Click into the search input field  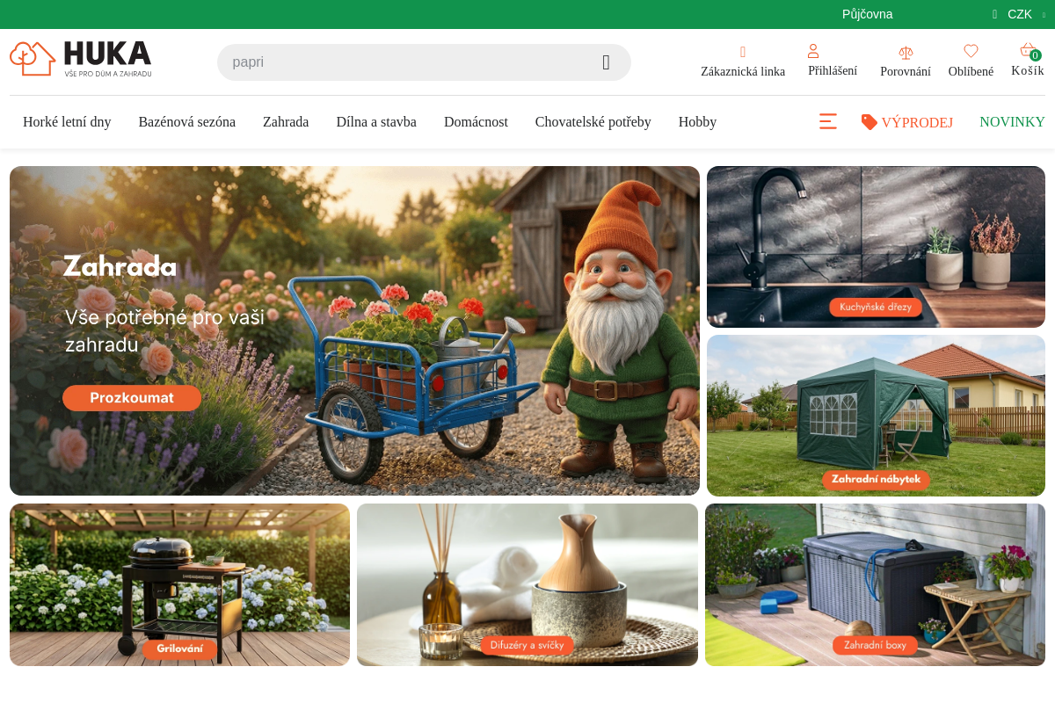click(404, 62)
